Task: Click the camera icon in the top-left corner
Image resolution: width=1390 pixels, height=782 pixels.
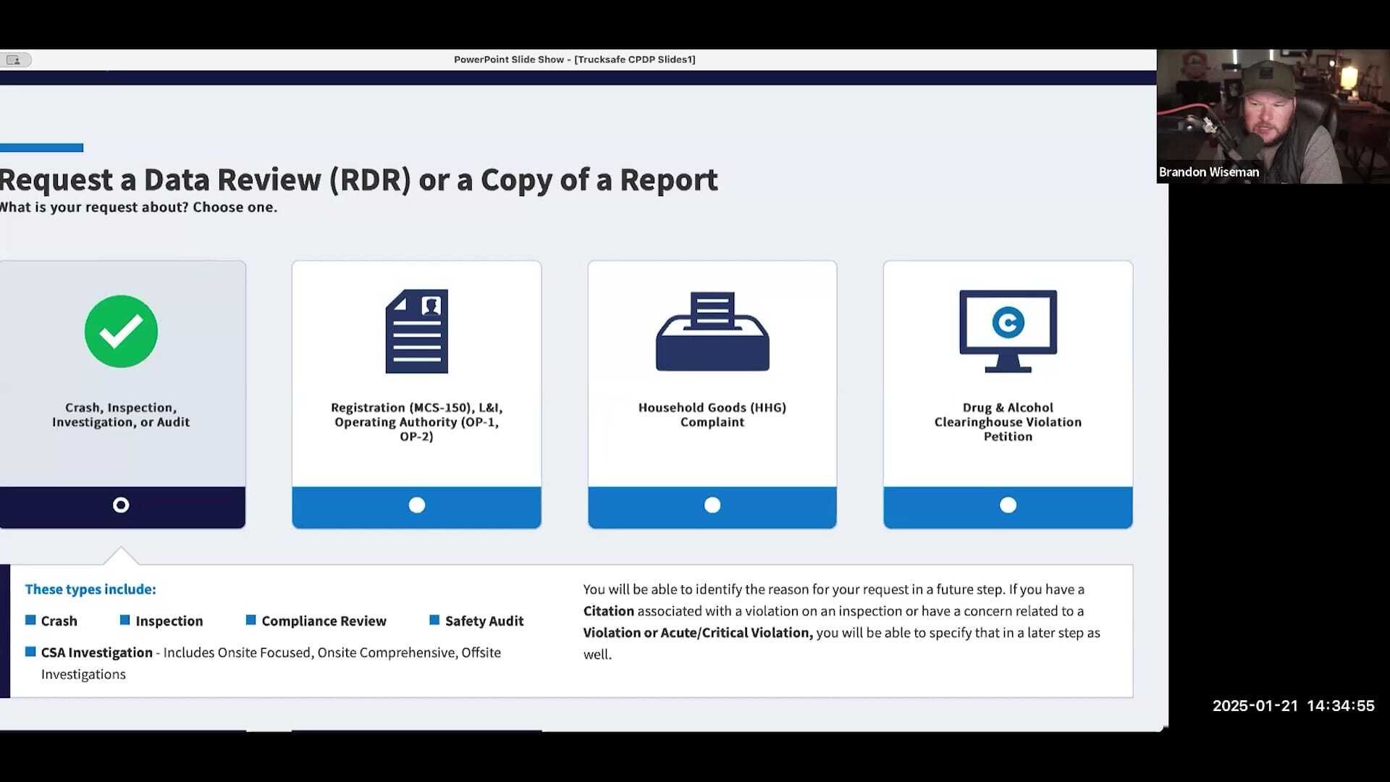Action: (14, 59)
